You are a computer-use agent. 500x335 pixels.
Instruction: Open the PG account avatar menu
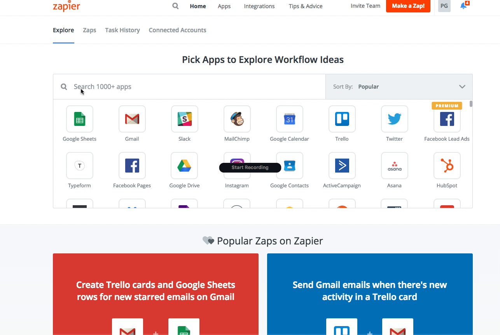click(x=444, y=6)
